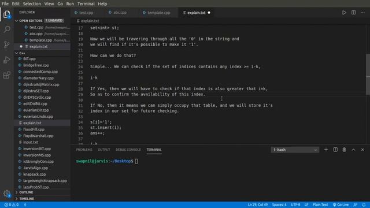Change end of line via LF

(x=306, y=205)
